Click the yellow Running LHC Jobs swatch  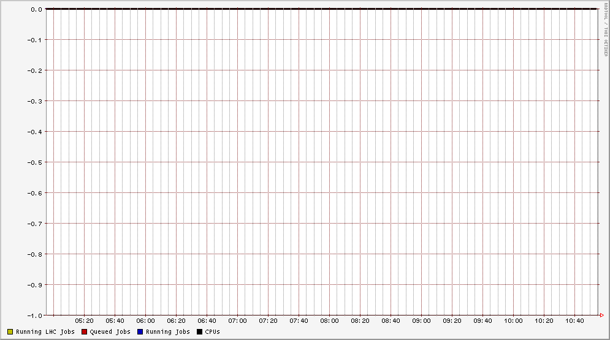[x=10, y=332]
